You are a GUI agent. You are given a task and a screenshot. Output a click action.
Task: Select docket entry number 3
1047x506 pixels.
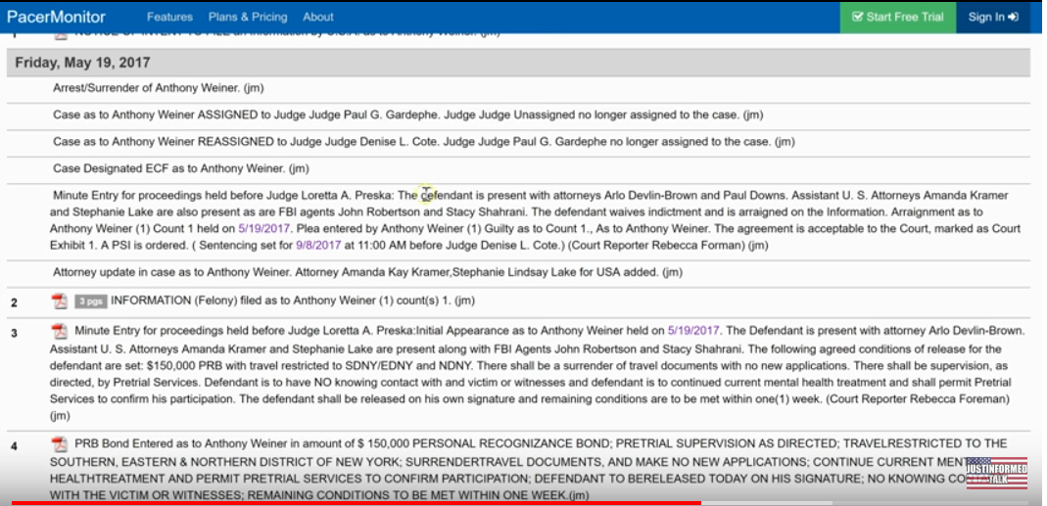14,334
